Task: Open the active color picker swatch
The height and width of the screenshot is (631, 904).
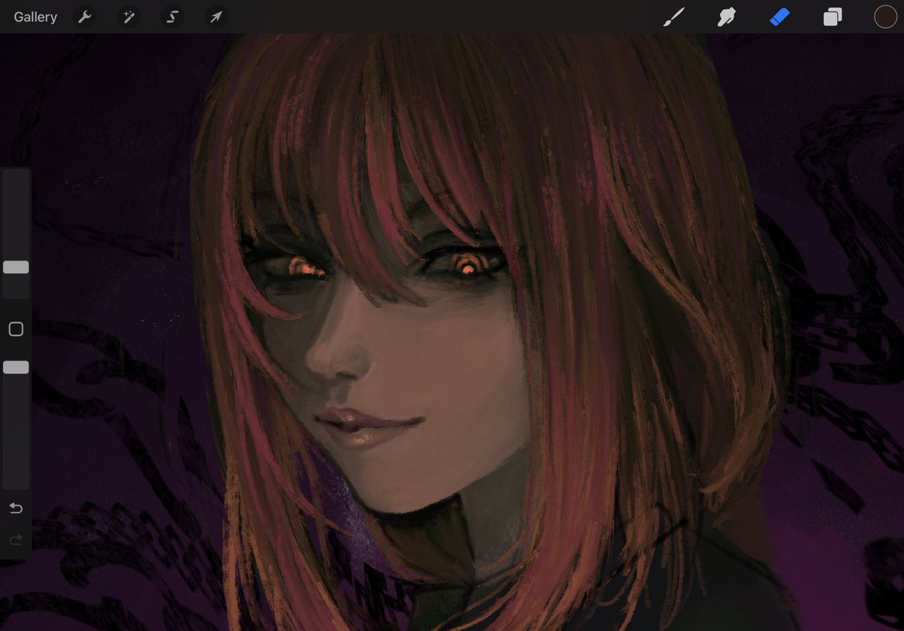Action: [x=885, y=17]
